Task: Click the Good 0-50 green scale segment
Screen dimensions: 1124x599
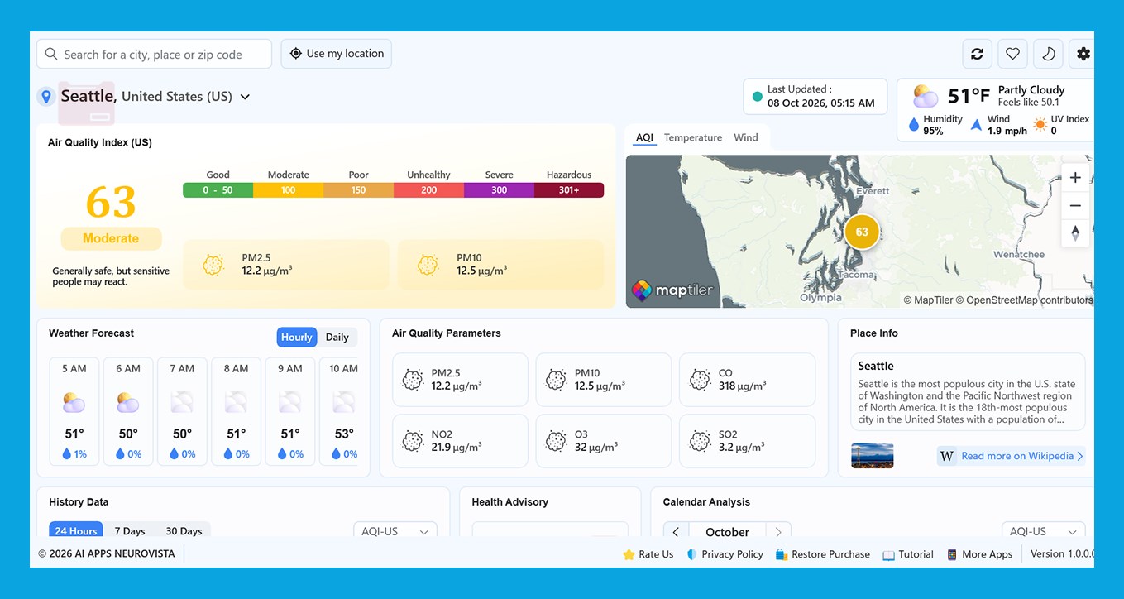Action: (x=218, y=190)
